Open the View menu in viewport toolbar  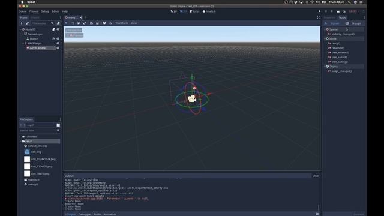134,23
